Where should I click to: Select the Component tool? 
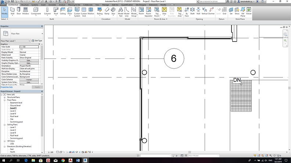36,11
